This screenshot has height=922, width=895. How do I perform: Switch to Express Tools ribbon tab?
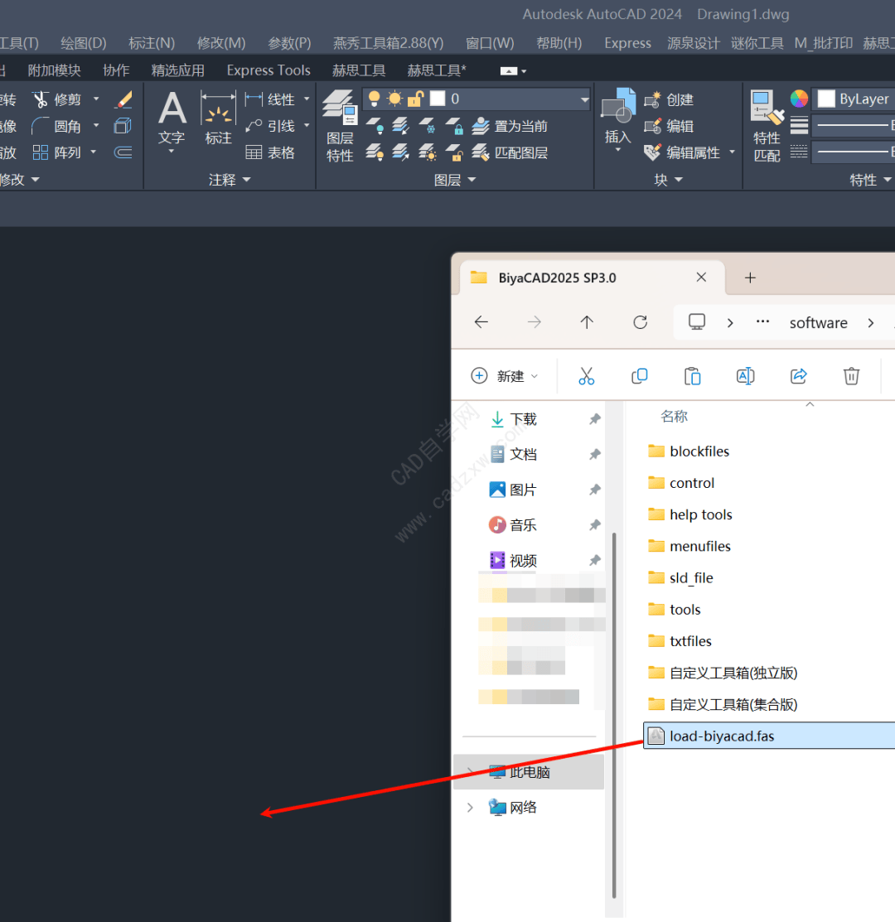coord(268,70)
